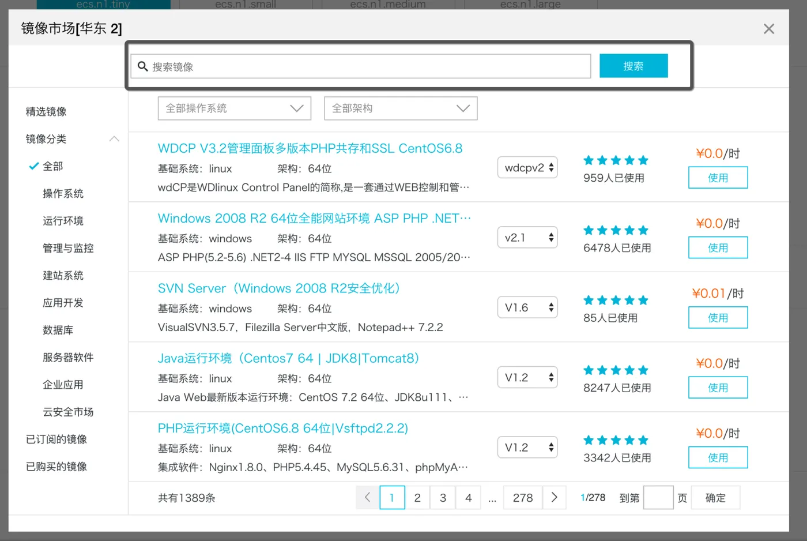Open the Windows 2008 R2 64位全能网站环境 link
This screenshot has width=807, height=541.
314,218
